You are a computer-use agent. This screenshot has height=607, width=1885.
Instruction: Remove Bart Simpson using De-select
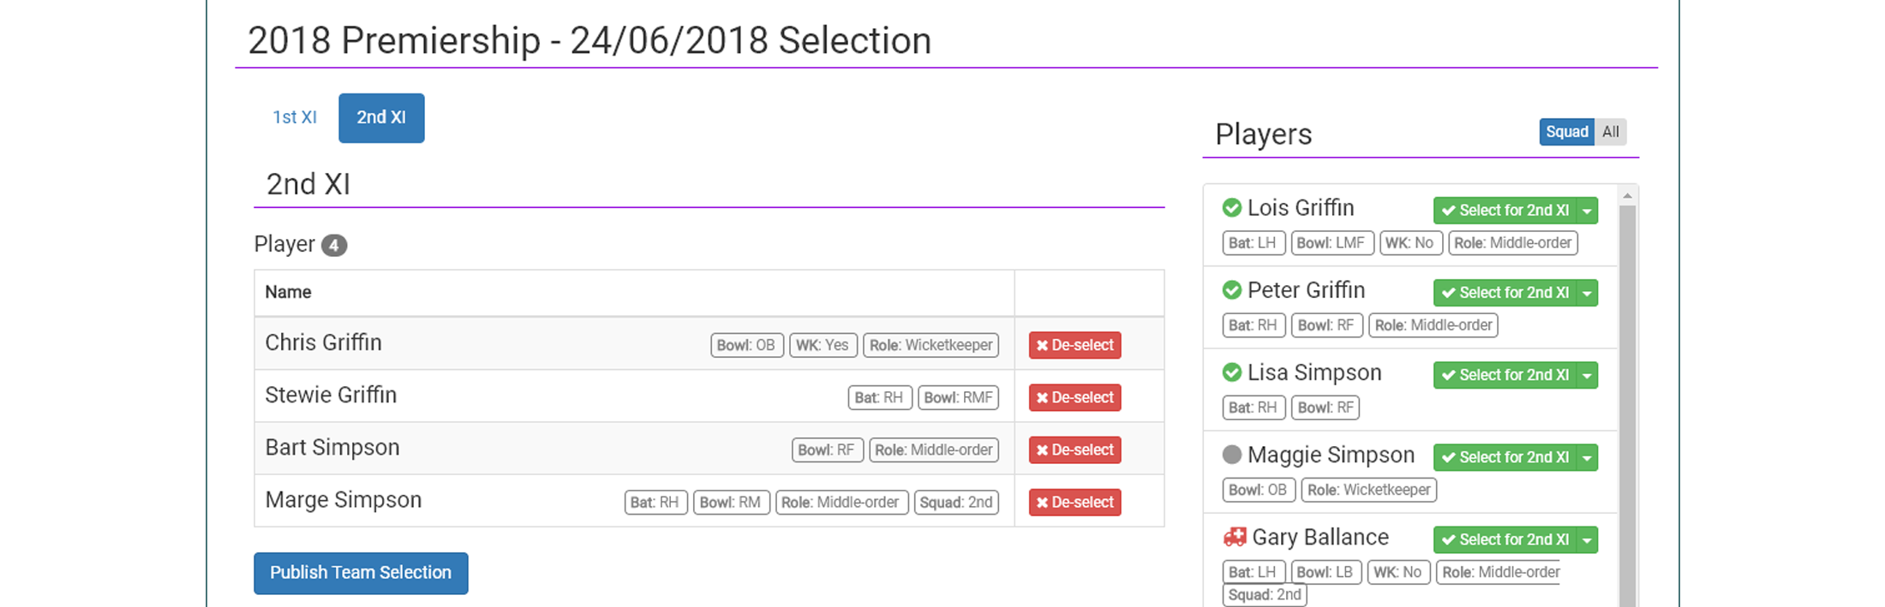(x=1074, y=449)
